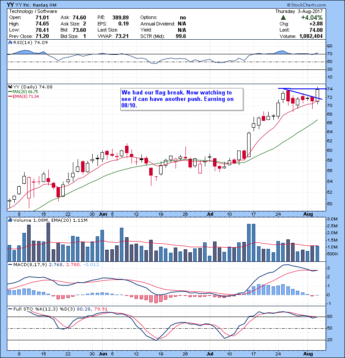This screenshot has width=345, height=358.
Task: Click the RSI panel area-chart icon
Action: click(10, 42)
